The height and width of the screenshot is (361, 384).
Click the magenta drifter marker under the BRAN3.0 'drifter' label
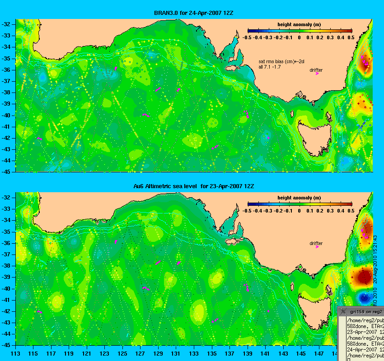pos(317,74)
